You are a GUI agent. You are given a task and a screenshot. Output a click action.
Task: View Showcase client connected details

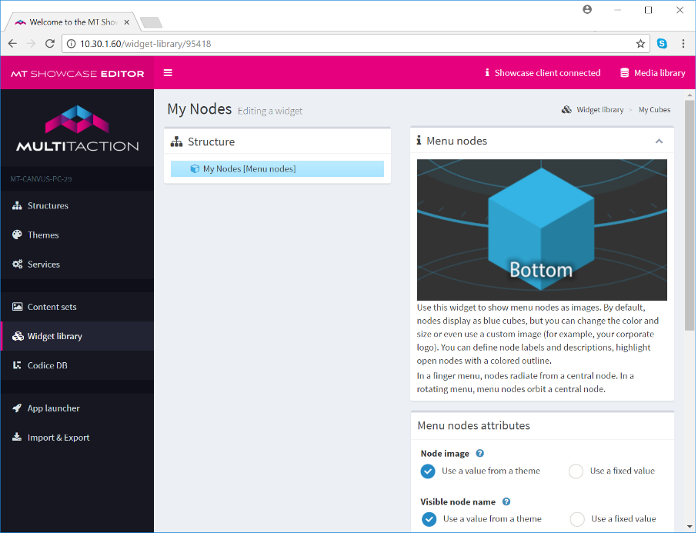click(543, 72)
